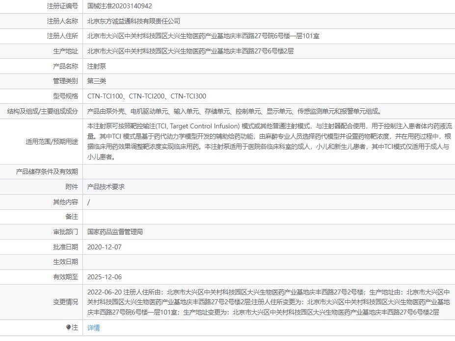Screen dimensions: 455x341
Task: Click the 结构及组成/主要组成成分 label
Action: click(x=43, y=111)
